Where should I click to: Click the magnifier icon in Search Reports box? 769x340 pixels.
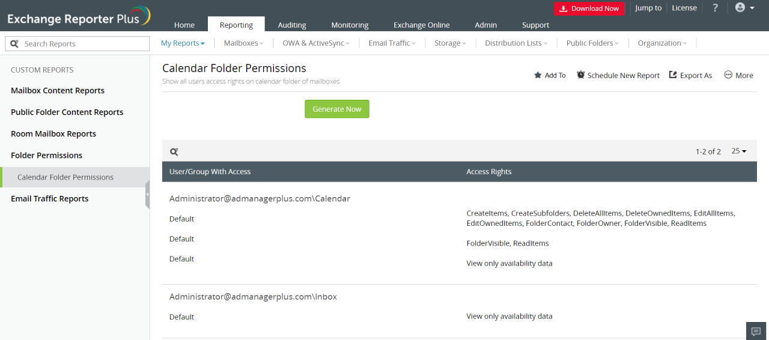[x=14, y=44]
